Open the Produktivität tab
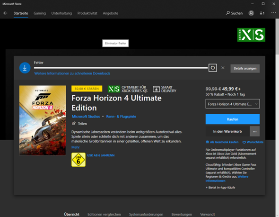 click(x=87, y=13)
